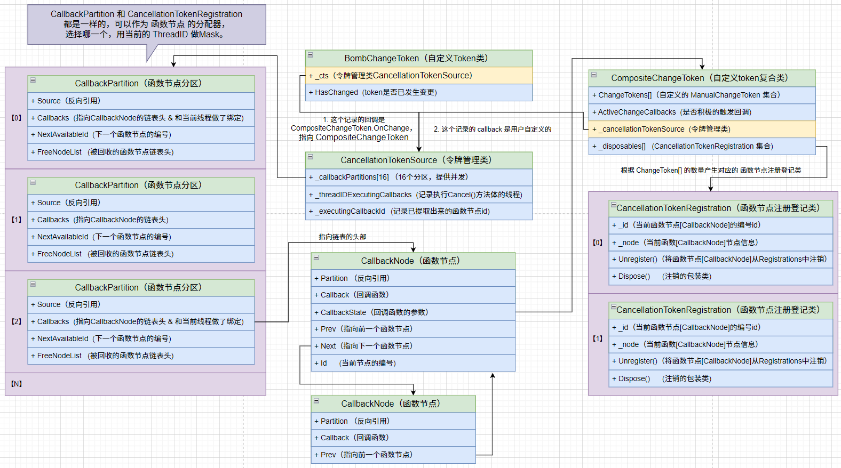Viewport: 841px width, 468px height.
Task: Select the _callbackPartitions[16] row
Action: coord(419,177)
